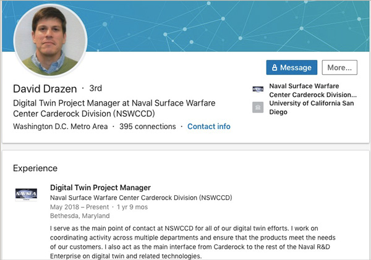Click the NAVSEA logo in Experience
The width and height of the screenshot is (371, 260).
pyautogui.click(x=26, y=195)
